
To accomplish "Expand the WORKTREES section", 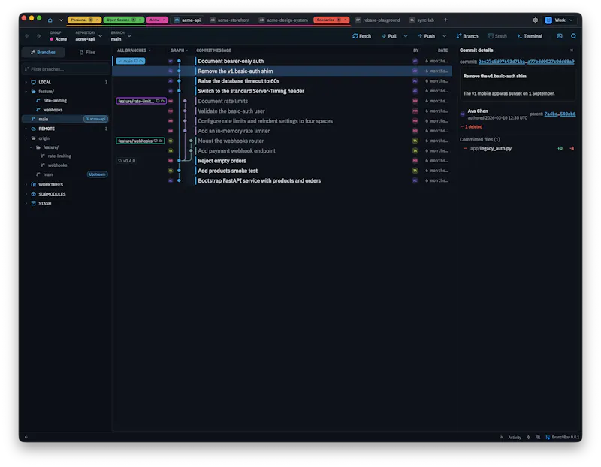I will click(x=26, y=185).
